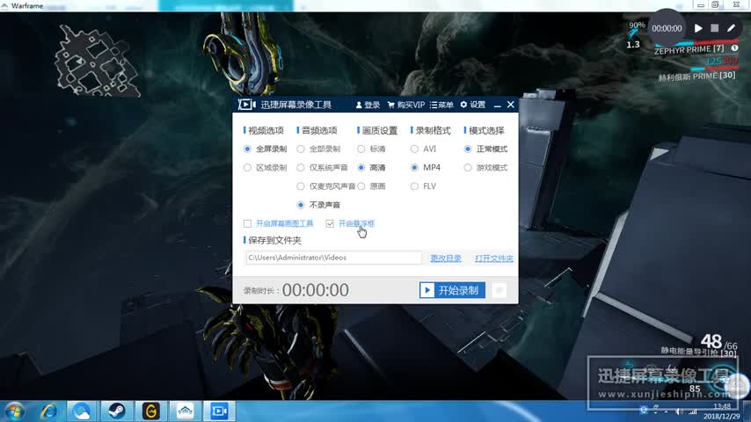751x422 pixels.
Task: Click the Warframe minimap
Action: click(x=97, y=62)
